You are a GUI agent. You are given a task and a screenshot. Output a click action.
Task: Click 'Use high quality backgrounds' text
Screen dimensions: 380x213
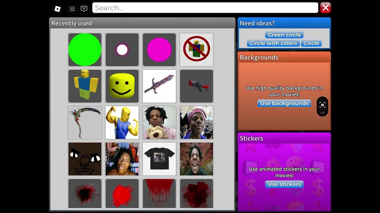click(284, 91)
